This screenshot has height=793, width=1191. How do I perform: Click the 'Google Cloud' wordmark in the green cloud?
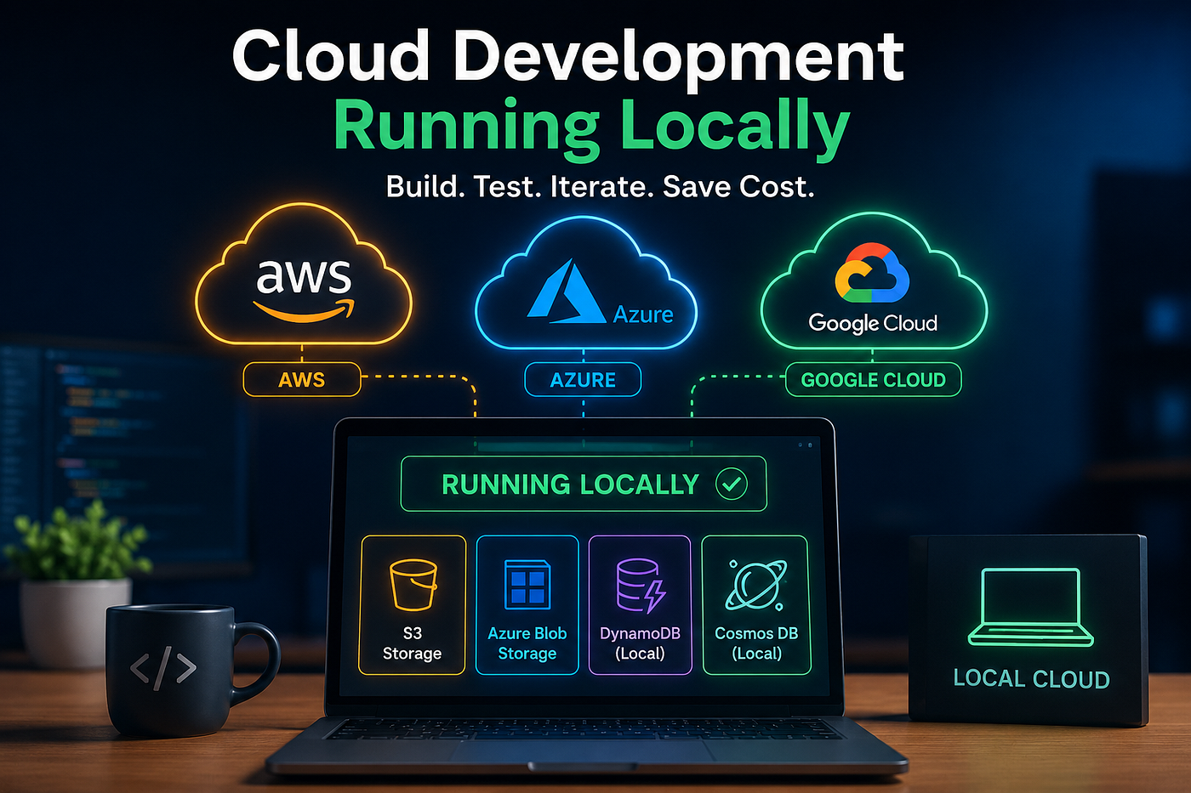873,323
